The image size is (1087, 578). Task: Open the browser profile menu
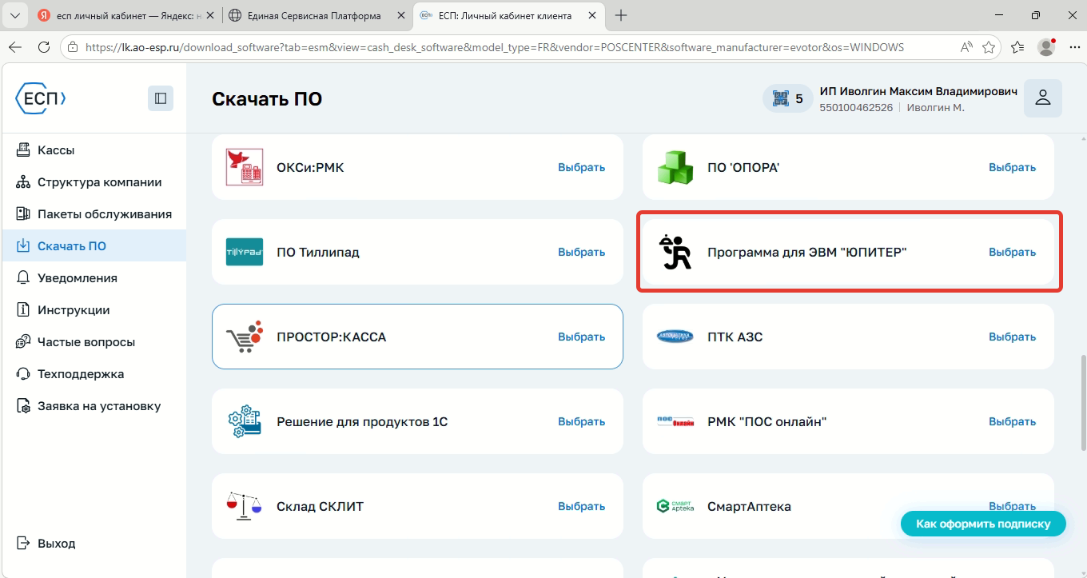click(x=1046, y=47)
